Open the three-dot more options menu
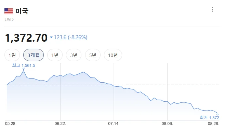225x128 pixels. point(212,10)
